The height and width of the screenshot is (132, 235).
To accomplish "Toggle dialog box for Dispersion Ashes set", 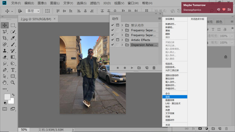I will [x=117, y=45].
